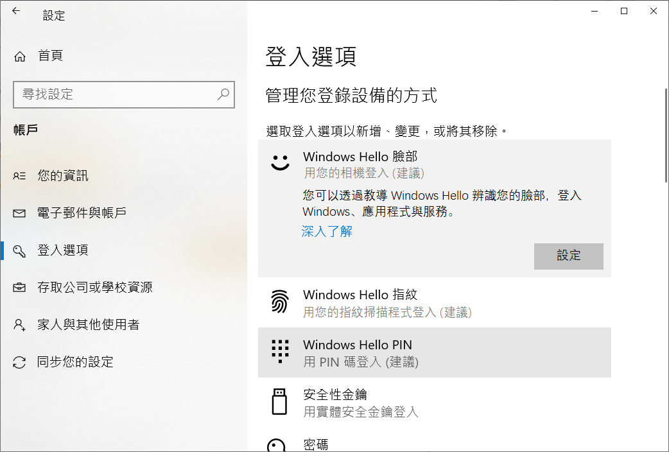Image resolution: width=669 pixels, height=452 pixels.
Task: Click the home icon beside 首頁
Action: click(20, 56)
